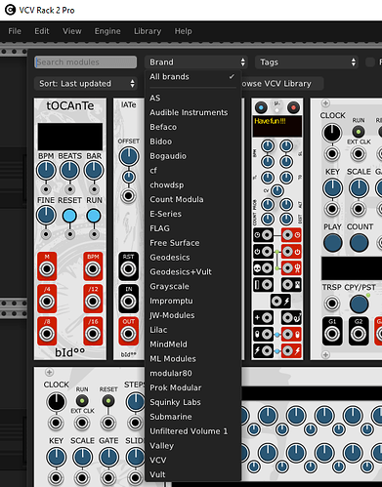Choose Squinky Labs brand

[192, 402]
